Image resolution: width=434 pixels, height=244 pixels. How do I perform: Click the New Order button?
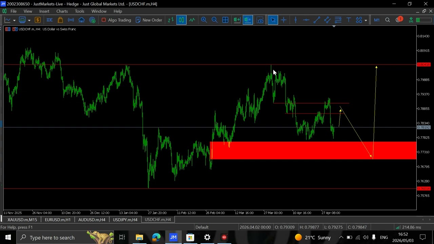click(x=149, y=20)
